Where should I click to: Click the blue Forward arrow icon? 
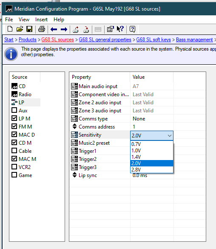click(x=64, y=29)
